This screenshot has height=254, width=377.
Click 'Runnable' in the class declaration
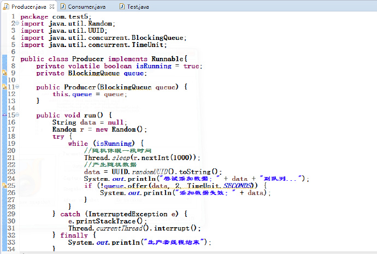[x=167, y=59]
